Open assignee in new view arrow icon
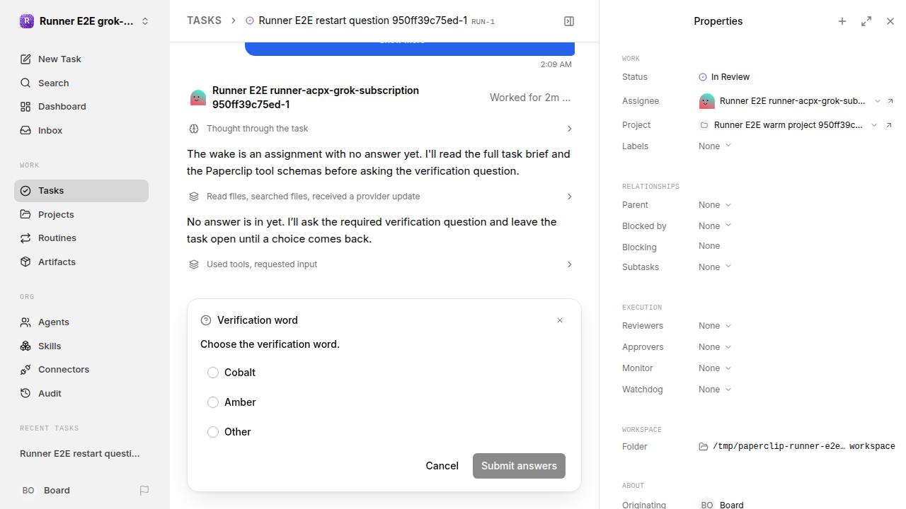Screen dimensions: 906x509 click(x=890, y=101)
